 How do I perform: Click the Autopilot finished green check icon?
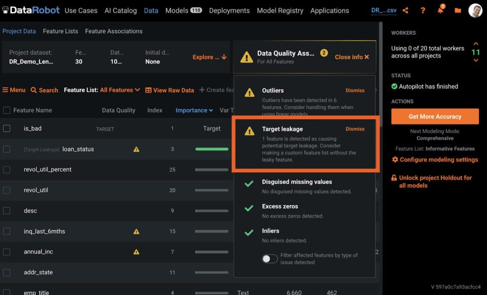tap(394, 86)
